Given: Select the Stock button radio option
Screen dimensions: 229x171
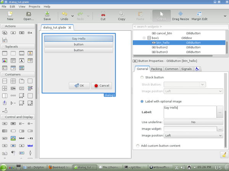Looking at the screenshot, I should pyautogui.click(x=142, y=78).
